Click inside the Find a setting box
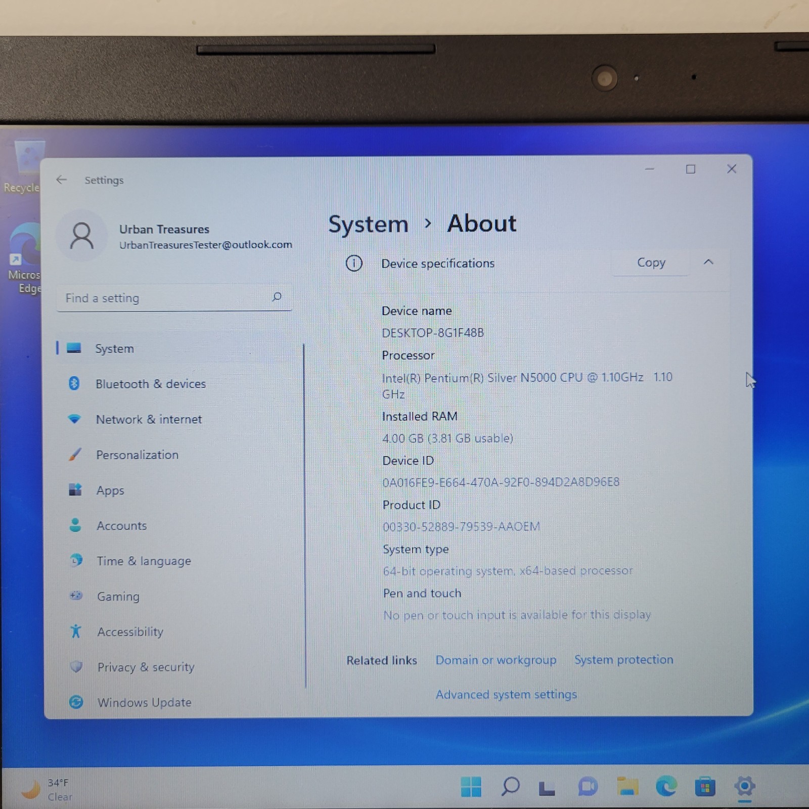Screen dimensions: 809x809 point(174,298)
